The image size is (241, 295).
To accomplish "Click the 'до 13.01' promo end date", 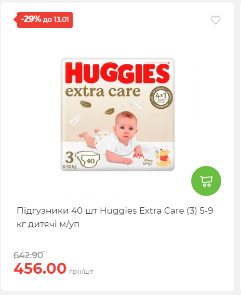I will (x=56, y=20).
